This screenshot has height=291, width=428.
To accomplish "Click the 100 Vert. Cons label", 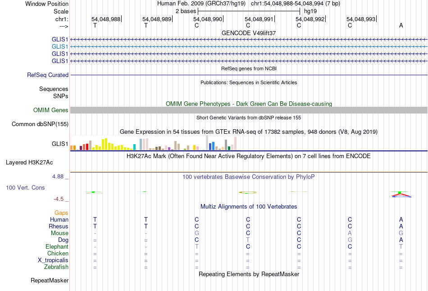I will pyautogui.click(x=25, y=187).
